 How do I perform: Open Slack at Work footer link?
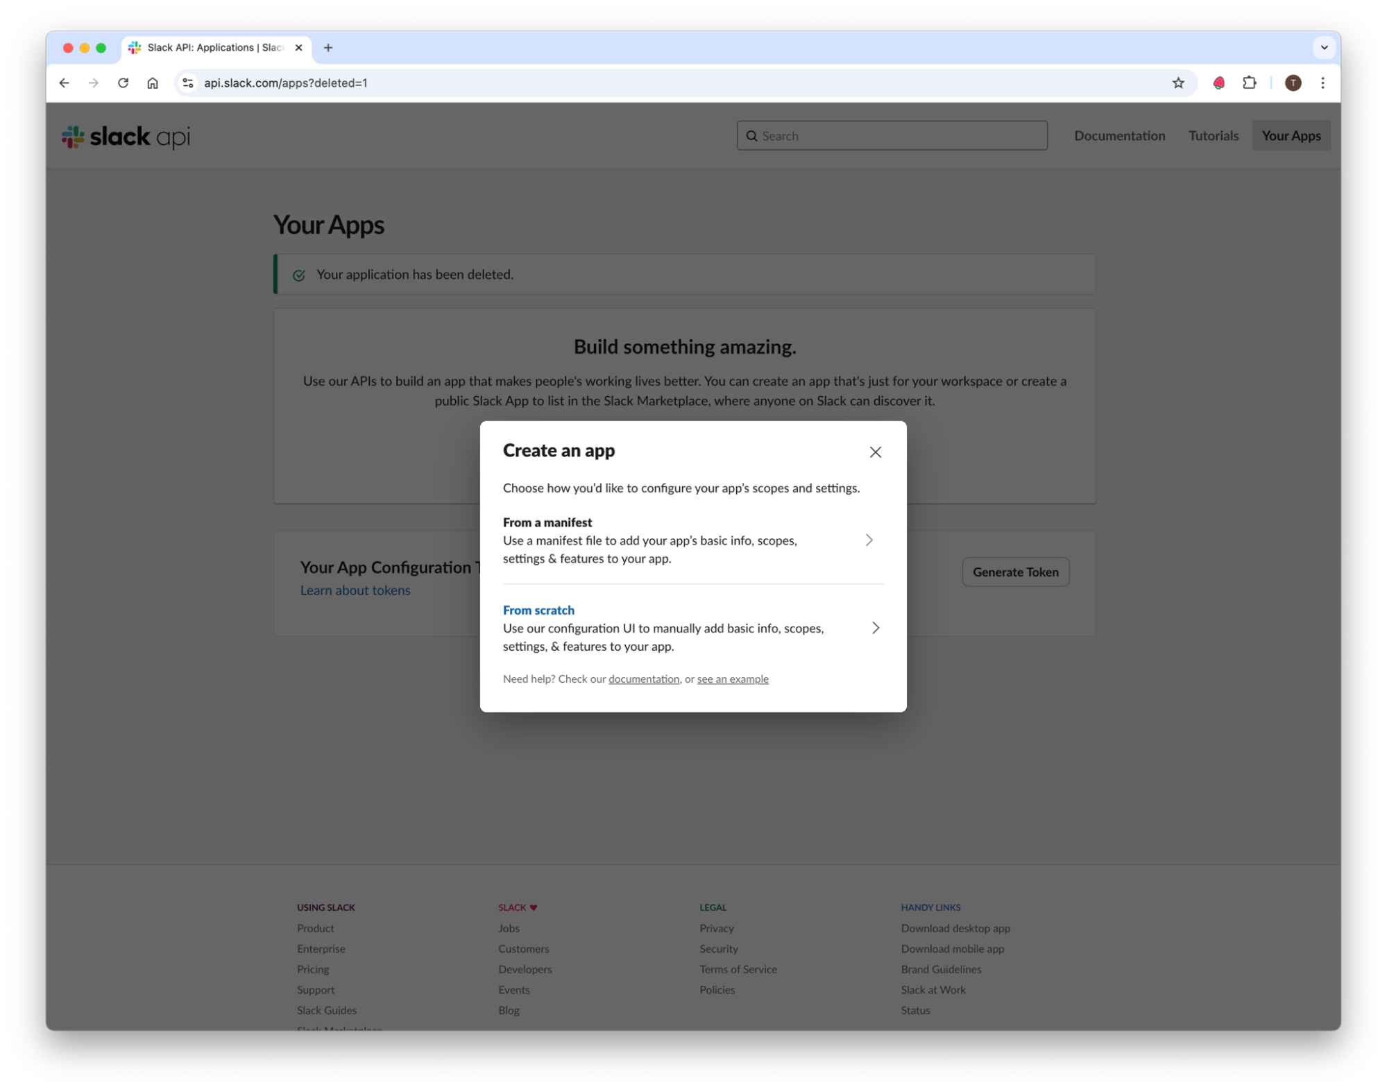coord(933,990)
